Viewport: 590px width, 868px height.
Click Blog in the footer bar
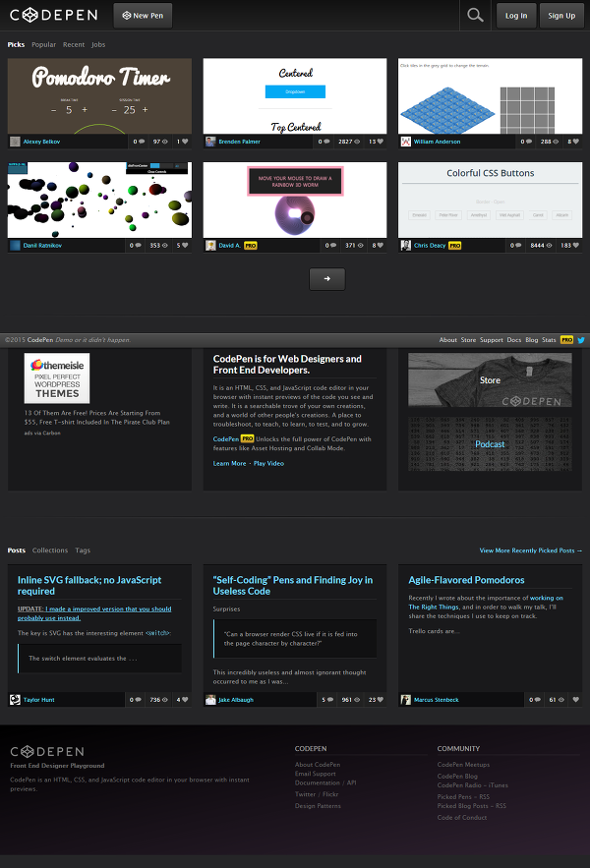(531, 340)
